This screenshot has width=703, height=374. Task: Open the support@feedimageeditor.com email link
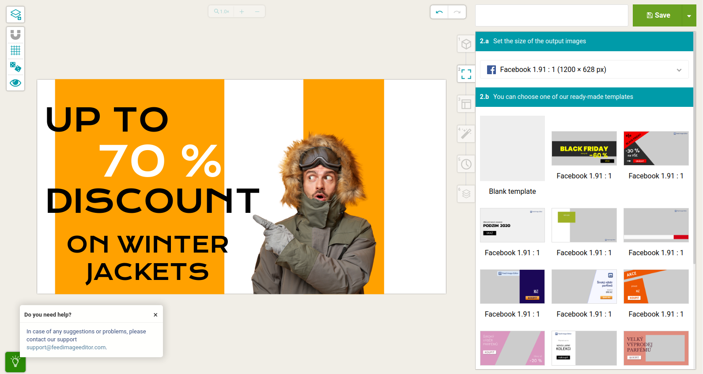[x=66, y=348]
